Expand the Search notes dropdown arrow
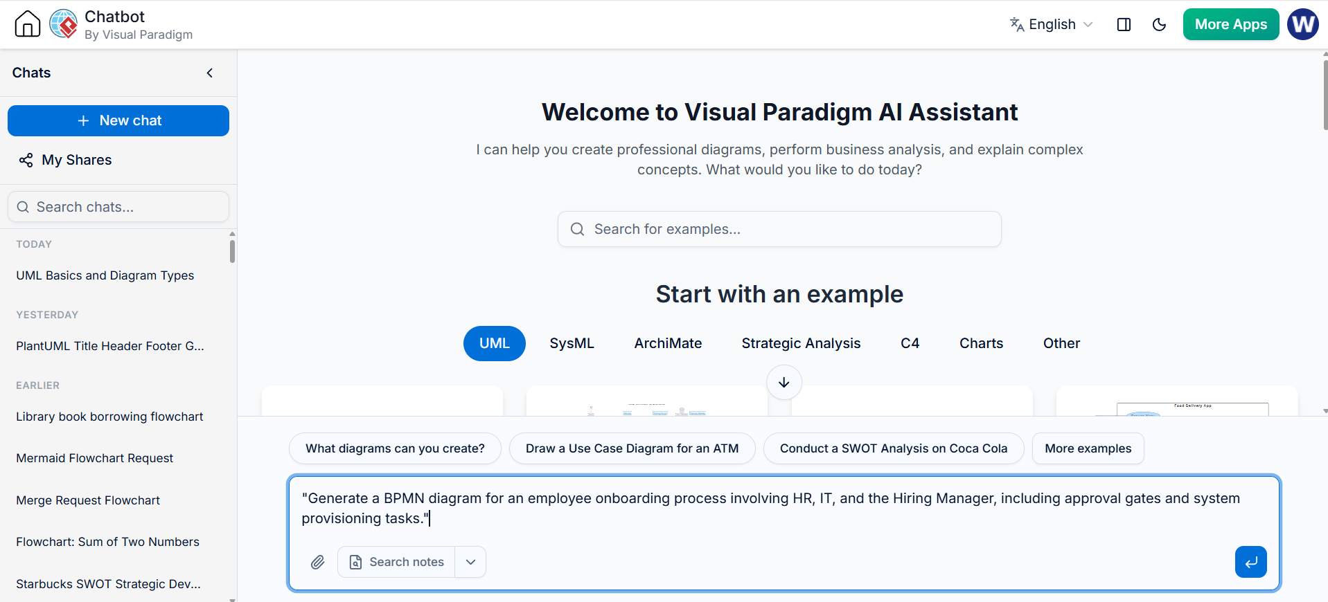1328x602 pixels. pyautogui.click(x=470, y=562)
